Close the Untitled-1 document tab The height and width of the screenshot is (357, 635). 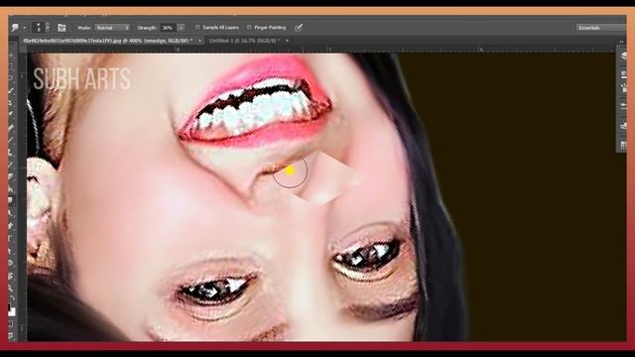287,41
